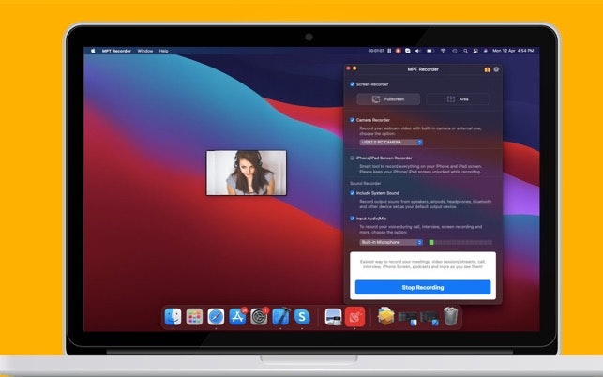Open Spotlight search magnifier icon
This screenshot has width=603, height=377.
tap(465, 51)
